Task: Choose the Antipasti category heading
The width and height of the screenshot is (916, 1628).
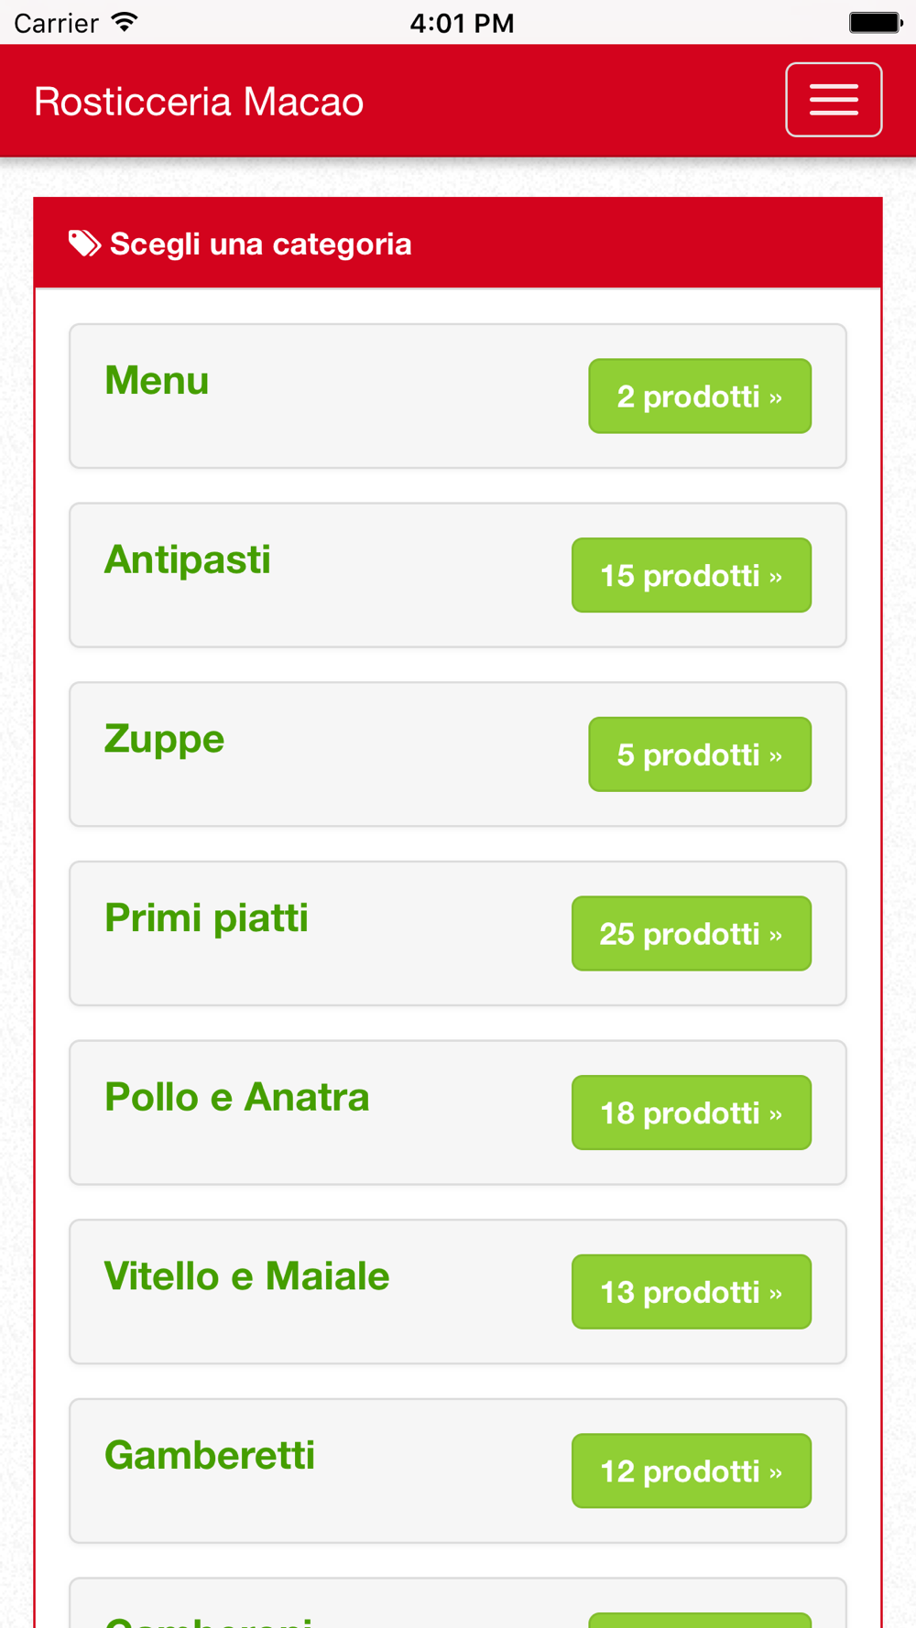Action: click(188, 559)
